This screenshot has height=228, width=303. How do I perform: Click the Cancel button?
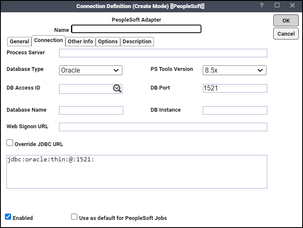pos(286,34)
